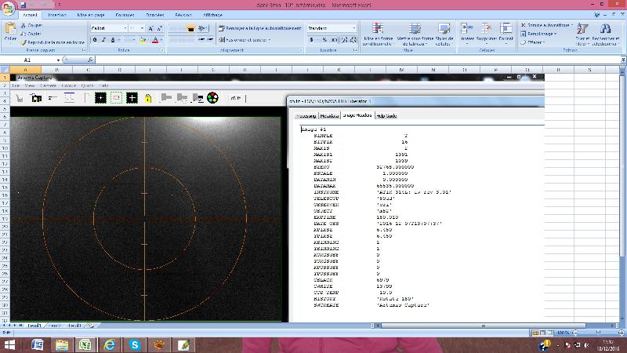The image size is (627, 353).
Task: Click Rechercher et sélectionner binoculars icon
Action: [605, 28]
